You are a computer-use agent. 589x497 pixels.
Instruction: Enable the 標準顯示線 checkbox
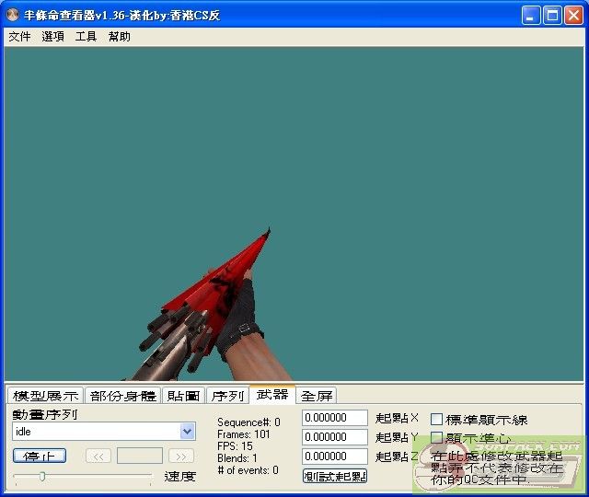tap(436, 420)
